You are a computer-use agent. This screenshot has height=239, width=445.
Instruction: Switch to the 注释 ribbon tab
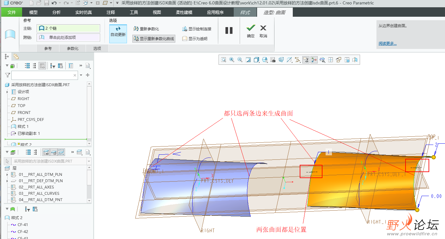[x=111, y=12]
